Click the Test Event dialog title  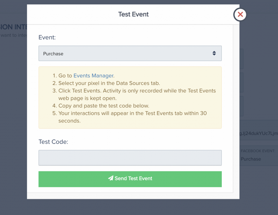133,14
